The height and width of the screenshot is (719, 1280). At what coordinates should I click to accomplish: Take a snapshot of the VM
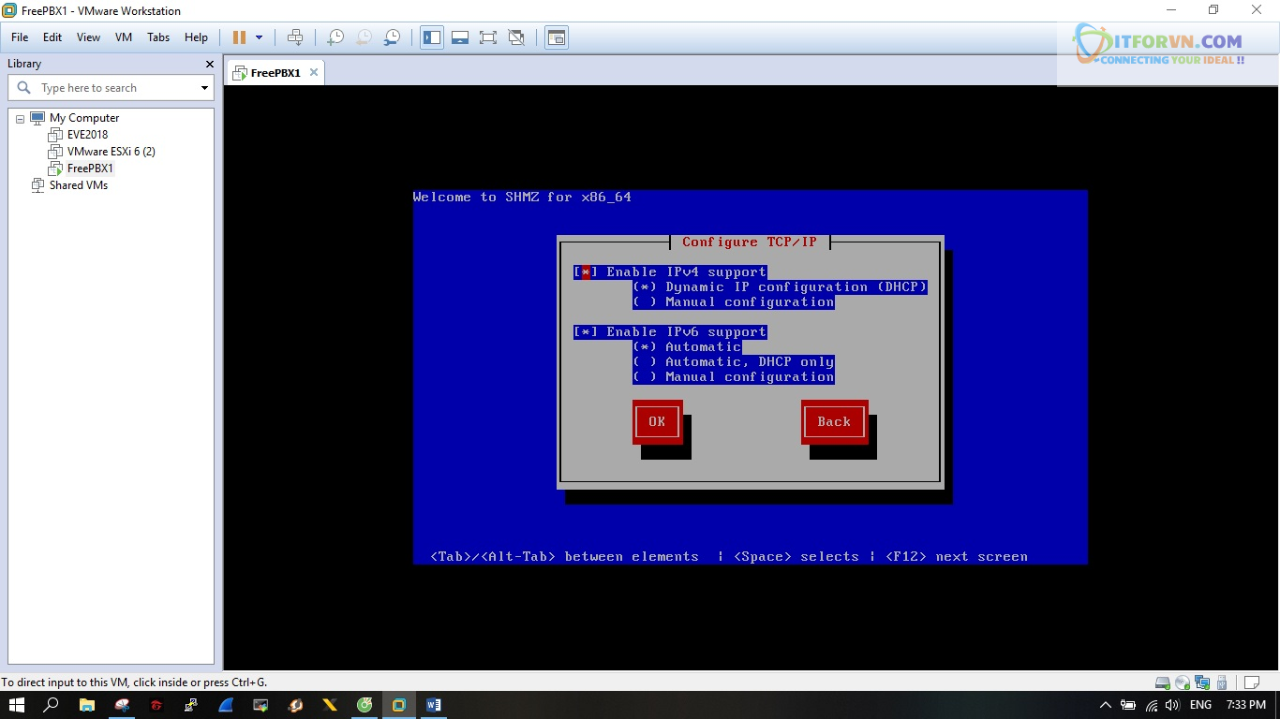[x=335, y=37]
